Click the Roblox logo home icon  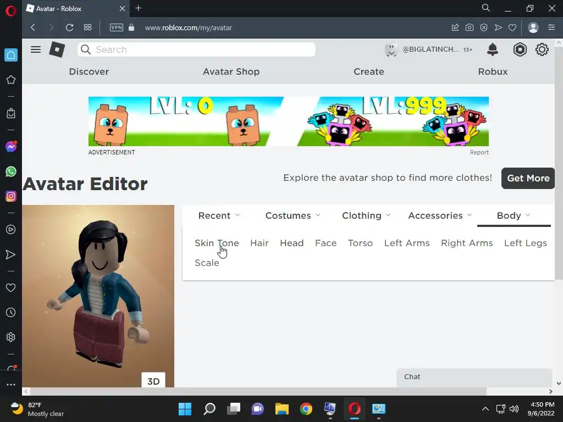[x=57, y=49]
